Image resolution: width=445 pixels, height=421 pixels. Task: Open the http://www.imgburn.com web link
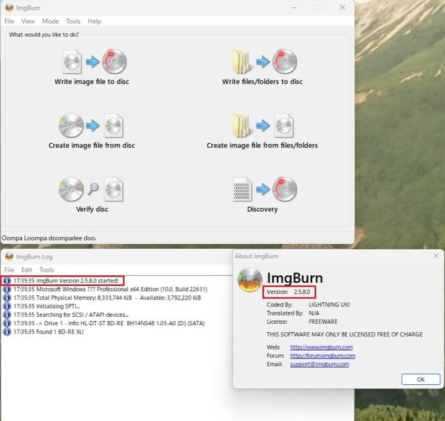tap(321, 347)
